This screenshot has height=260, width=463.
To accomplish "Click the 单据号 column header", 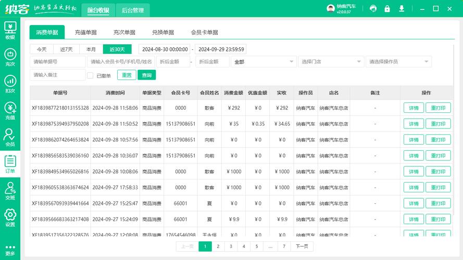I will point(60,93).
